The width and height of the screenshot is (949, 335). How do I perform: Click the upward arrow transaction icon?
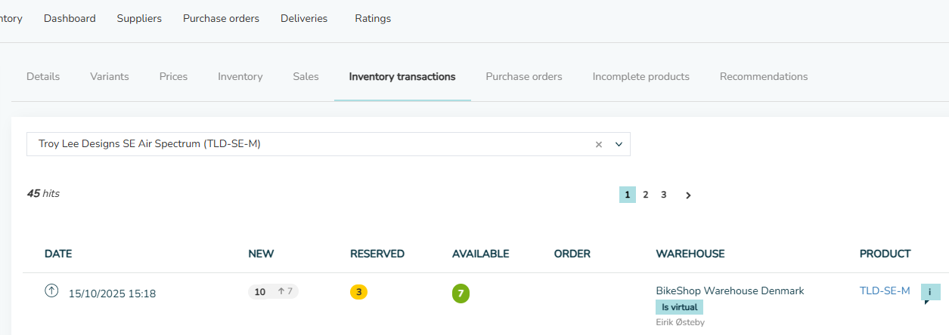[51, 290]
